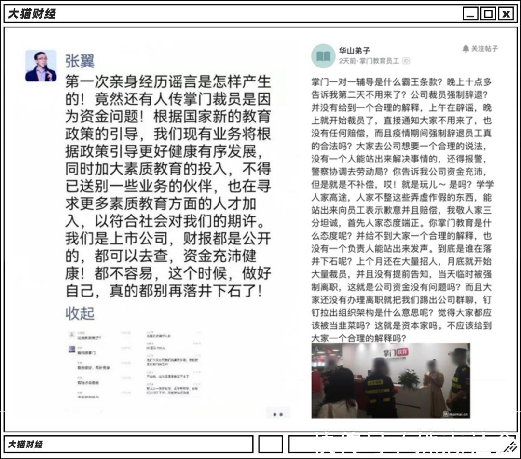Image resolution: width=521 pixels, height=459 pixels.
Task: Click the ID badge beside 掌门教育员工
Action: click(406, 60)
